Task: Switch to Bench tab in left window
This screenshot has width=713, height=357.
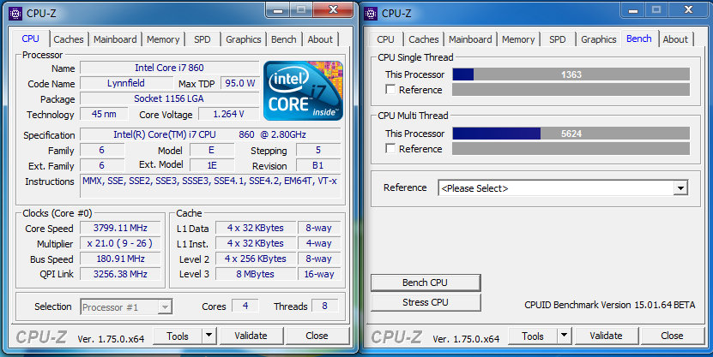Action: pyautogui.click(x=284, y=39)
